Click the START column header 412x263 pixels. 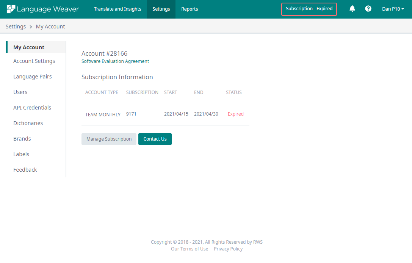tap(171, 92)
